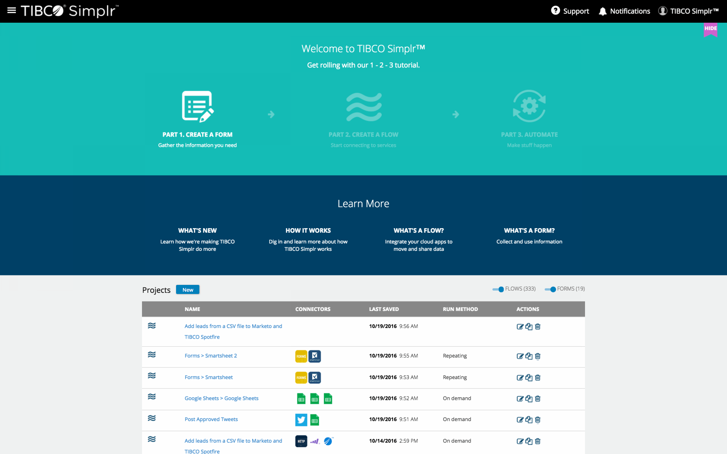Click the TIBCO Simplr logo
Screen dimensions: 727x454
(x=68, y=11)
